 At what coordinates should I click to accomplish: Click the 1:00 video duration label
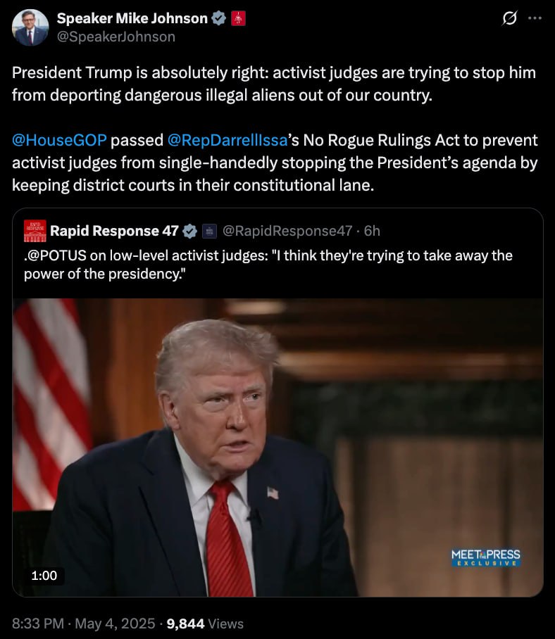click(x=44, y=576)
